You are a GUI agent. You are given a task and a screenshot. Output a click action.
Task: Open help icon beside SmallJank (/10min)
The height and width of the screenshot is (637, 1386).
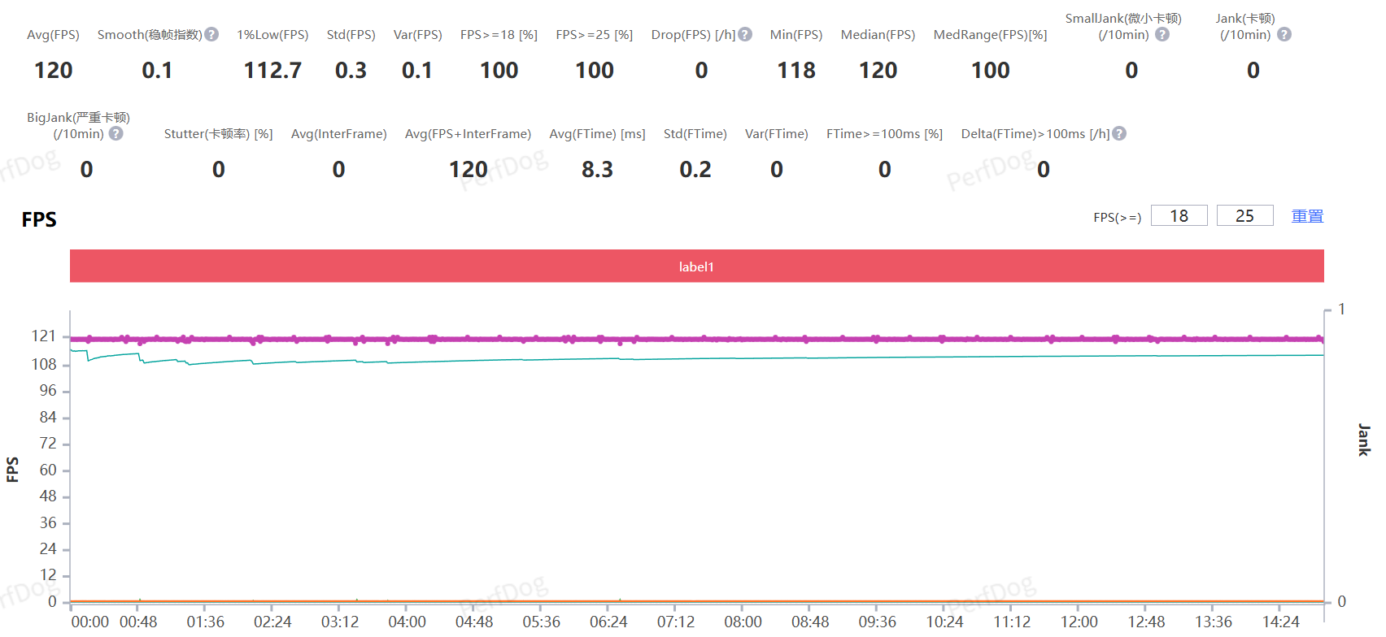coord(1162,34)
